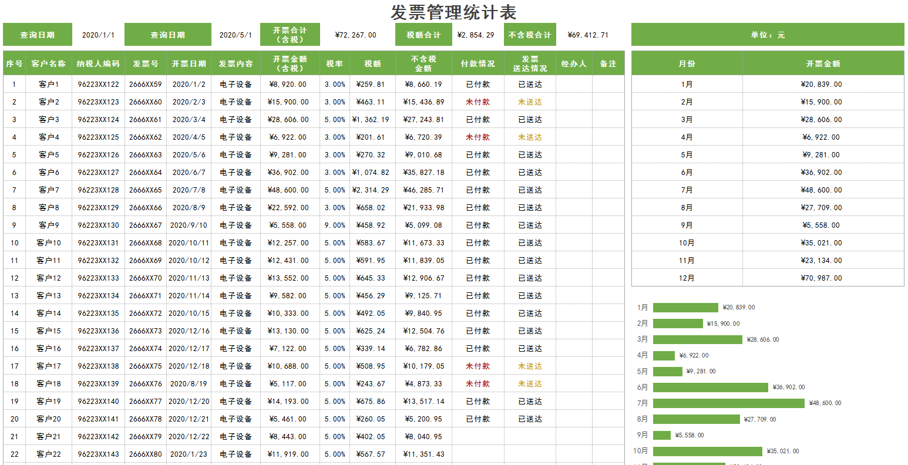908x465 pixels.
Task: Select the 单位：元 banner cell
Action: tap(767, 35)
